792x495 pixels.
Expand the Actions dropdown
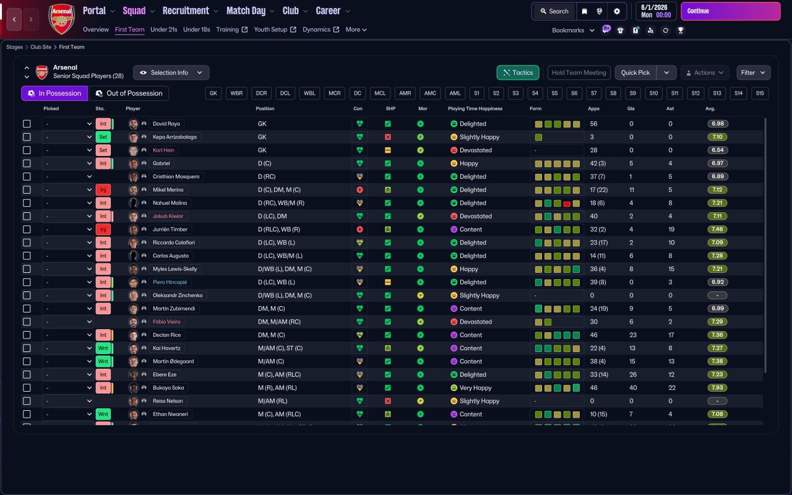pyautogui.click(x=705, y=72)
